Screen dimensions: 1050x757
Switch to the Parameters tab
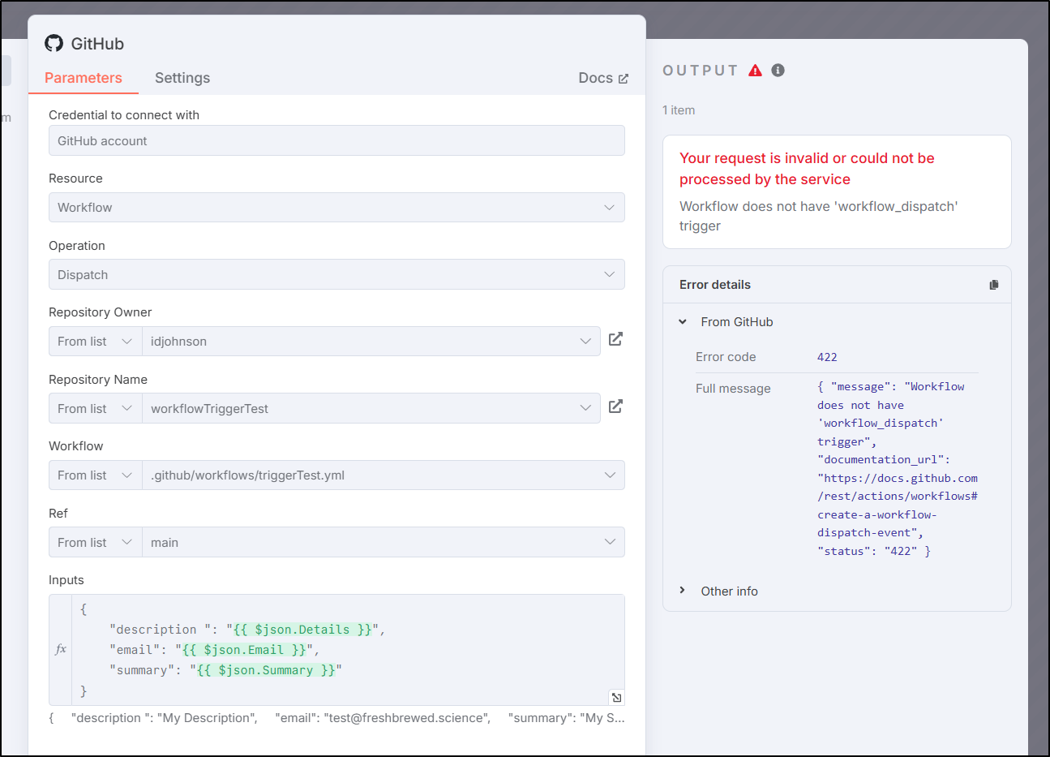pyautogui.click(x=84, y=78)
